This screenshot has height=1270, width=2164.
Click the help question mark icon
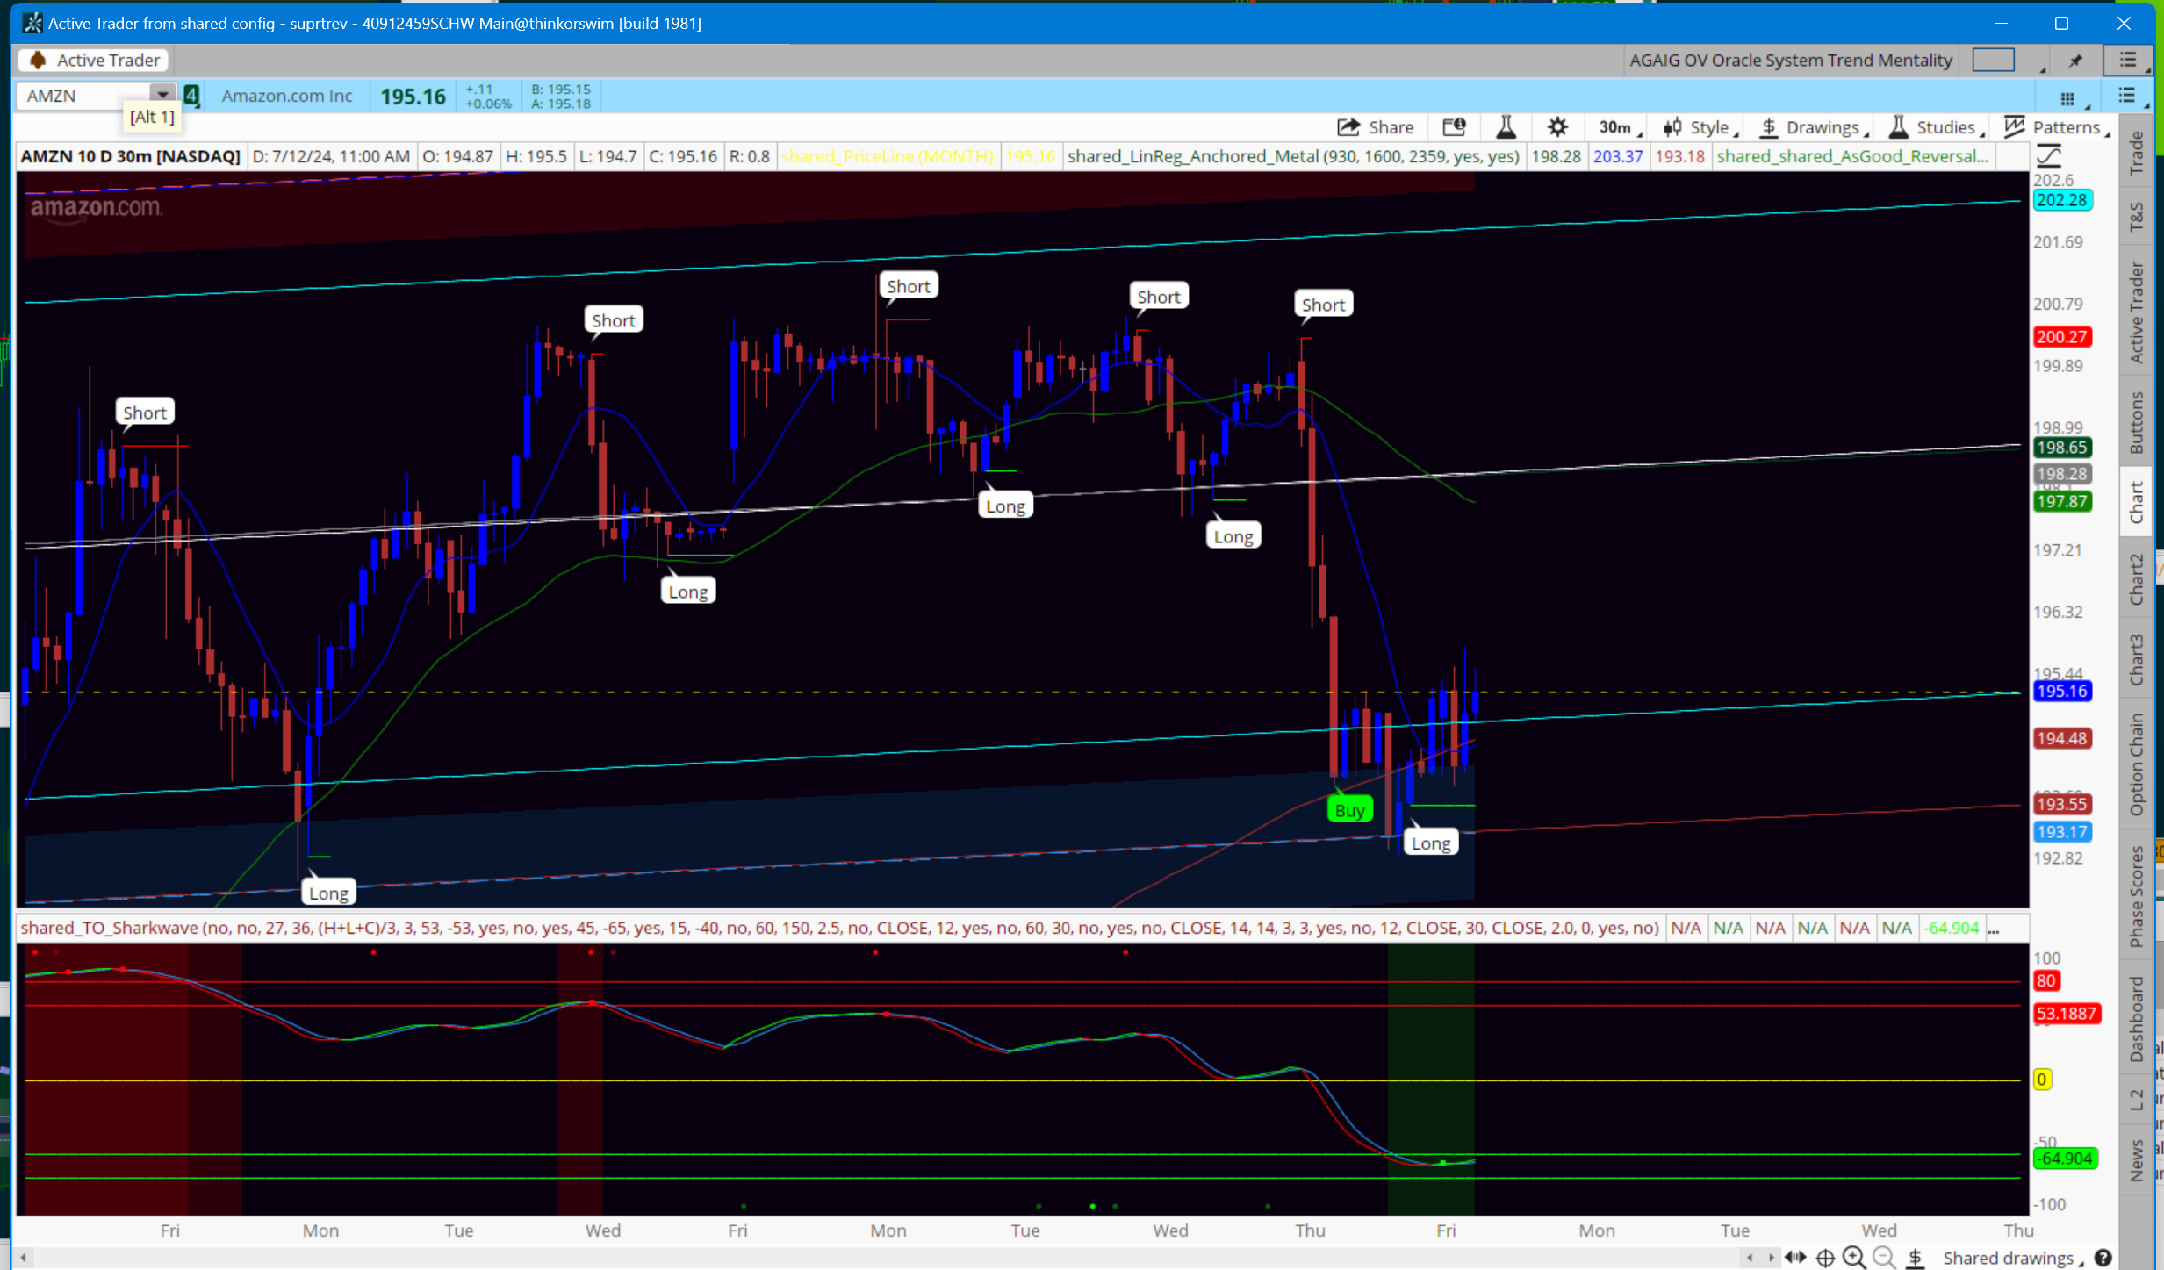click(2103, 1258)
